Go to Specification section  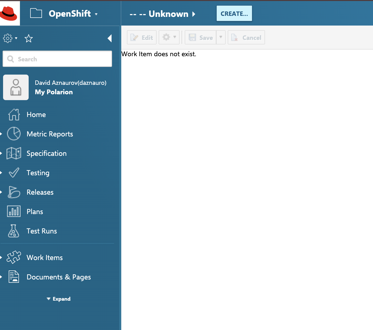pyautogui.click(x=47, y=154)
